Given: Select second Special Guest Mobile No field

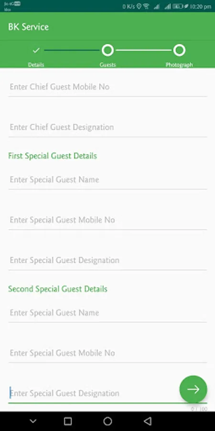Looking at the screenshot, I should (107, 353).
